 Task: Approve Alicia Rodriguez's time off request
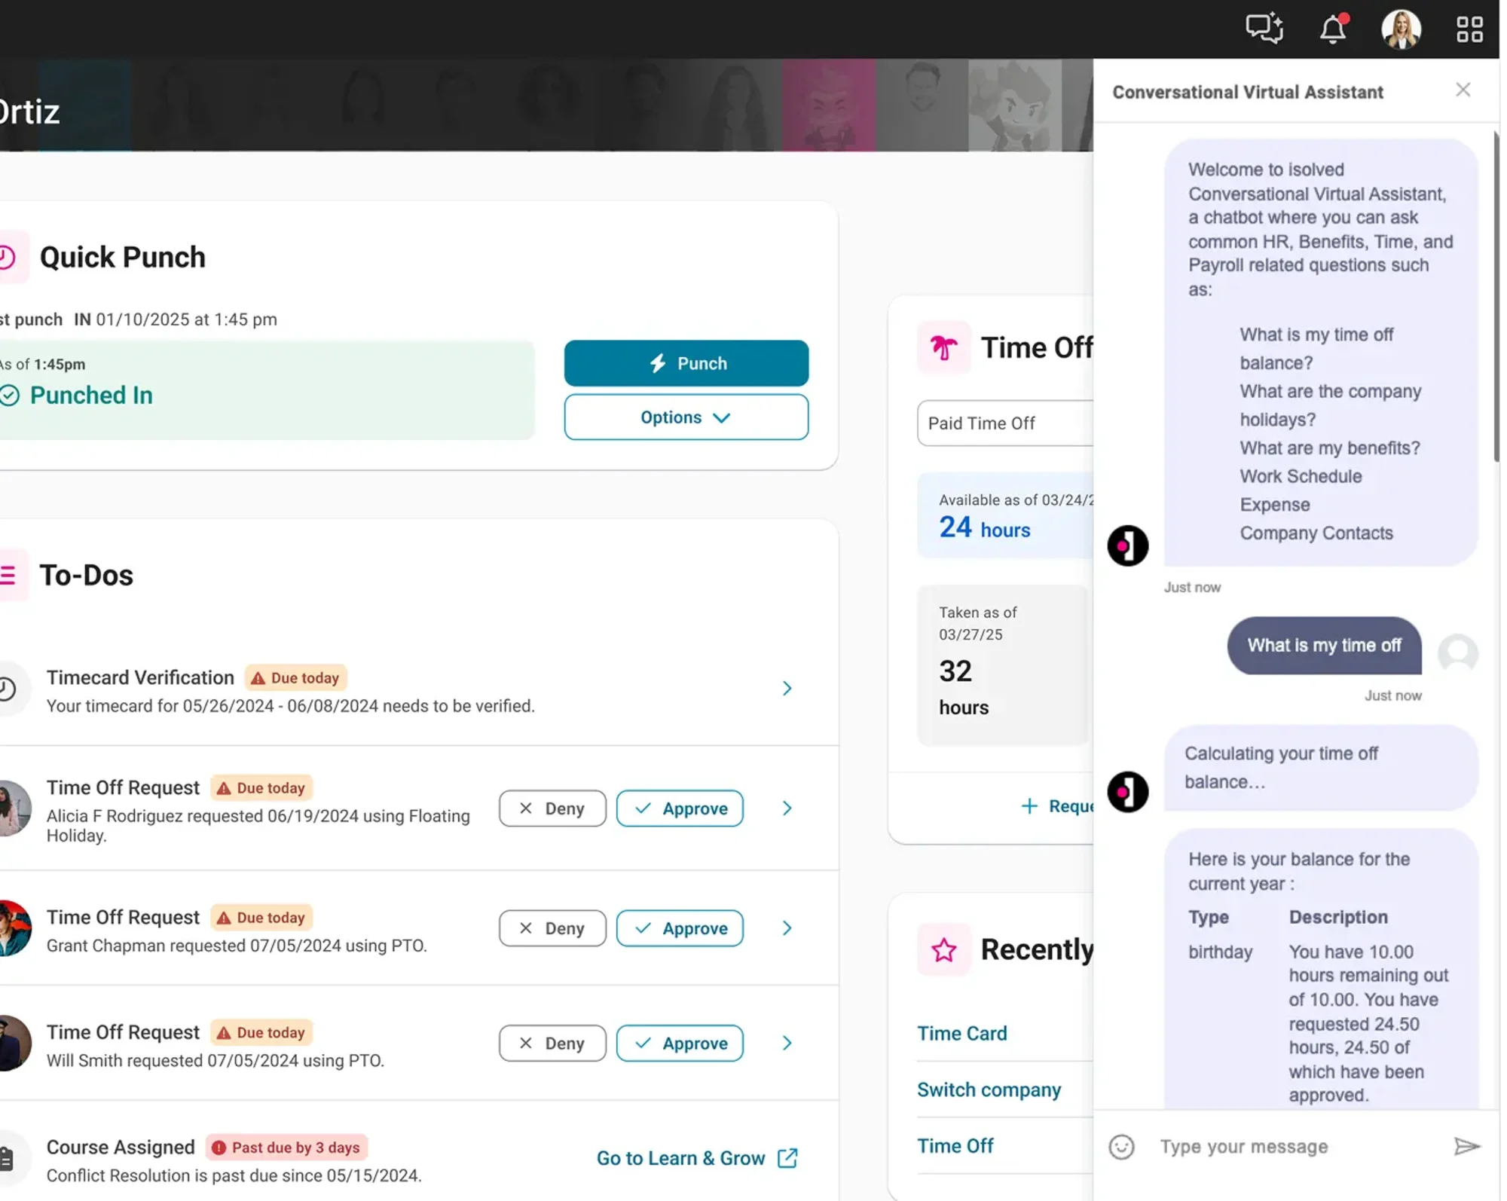click(x=679, y=808)
